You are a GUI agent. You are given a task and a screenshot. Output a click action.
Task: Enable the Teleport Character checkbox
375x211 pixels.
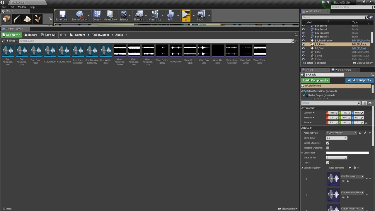[328, 148]
